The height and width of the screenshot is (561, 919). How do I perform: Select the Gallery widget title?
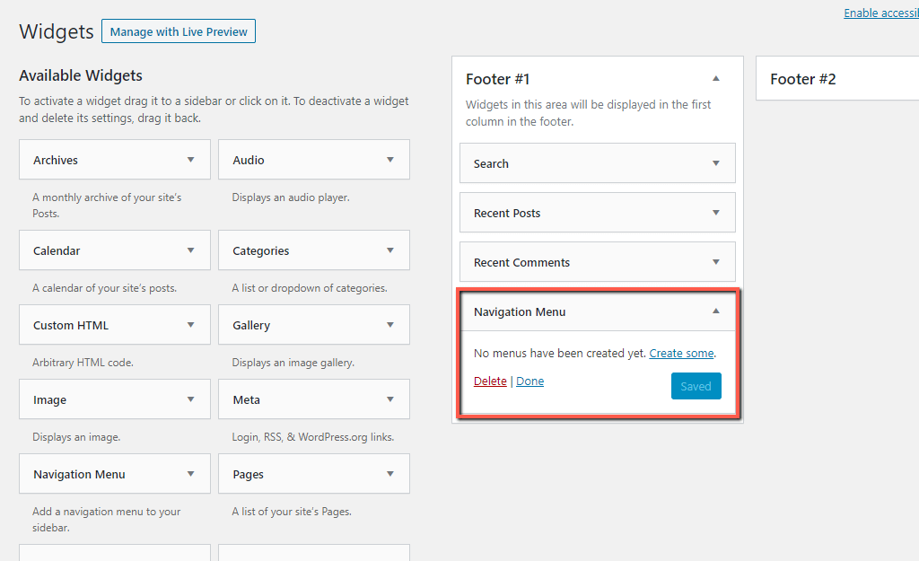pyautogui.click(x=251, y=325)
